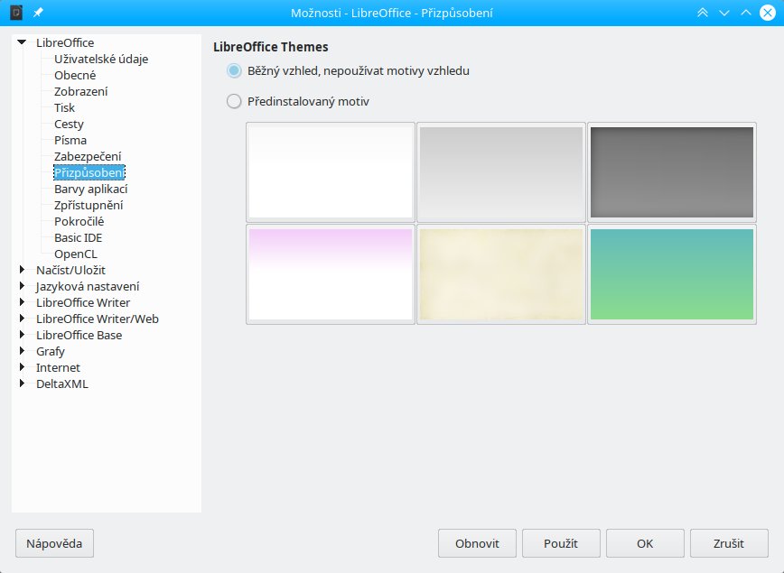
Task: Select the Jazyková nastavení tree item label
Action: [x=88, y=286]
